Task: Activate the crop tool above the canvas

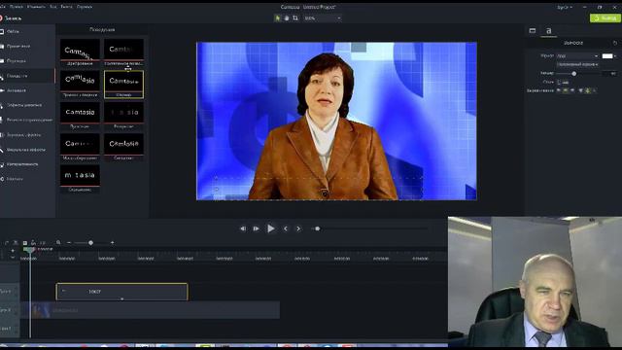Action: [295, 18]
